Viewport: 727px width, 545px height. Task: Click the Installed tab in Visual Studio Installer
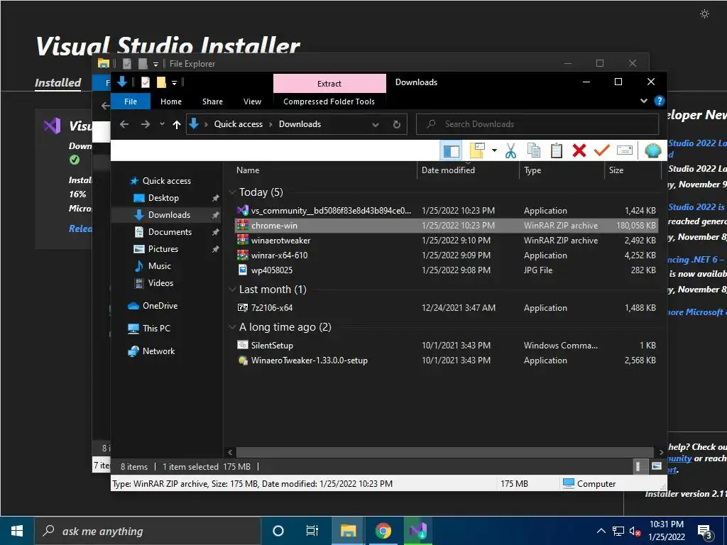(x=58, y=82)
